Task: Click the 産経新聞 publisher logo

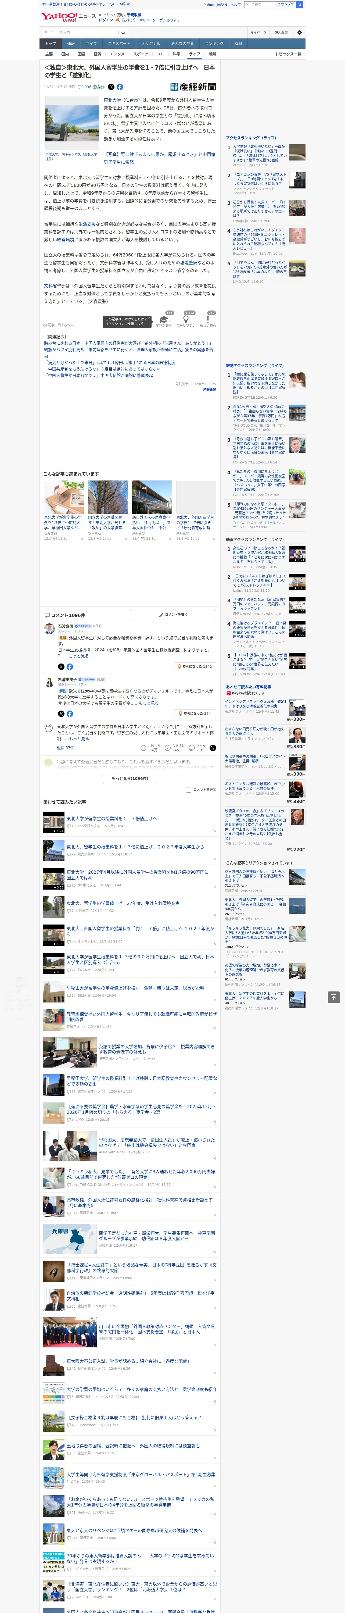Action: point(193,87)
